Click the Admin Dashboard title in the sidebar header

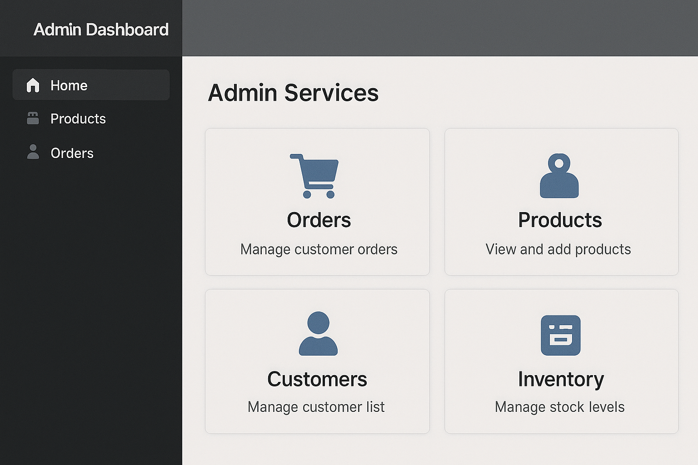click(x=101, y=30)
